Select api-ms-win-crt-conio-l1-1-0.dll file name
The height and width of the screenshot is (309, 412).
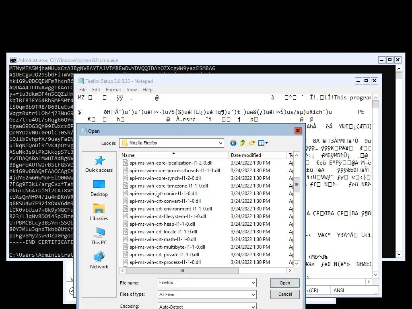click(163, 194)
